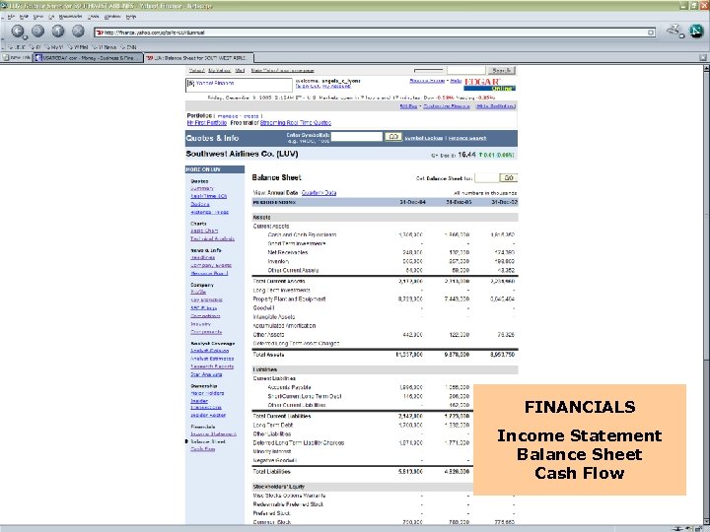Click the Total Assets row label
The image size is (710, 532).
point(268,355)
